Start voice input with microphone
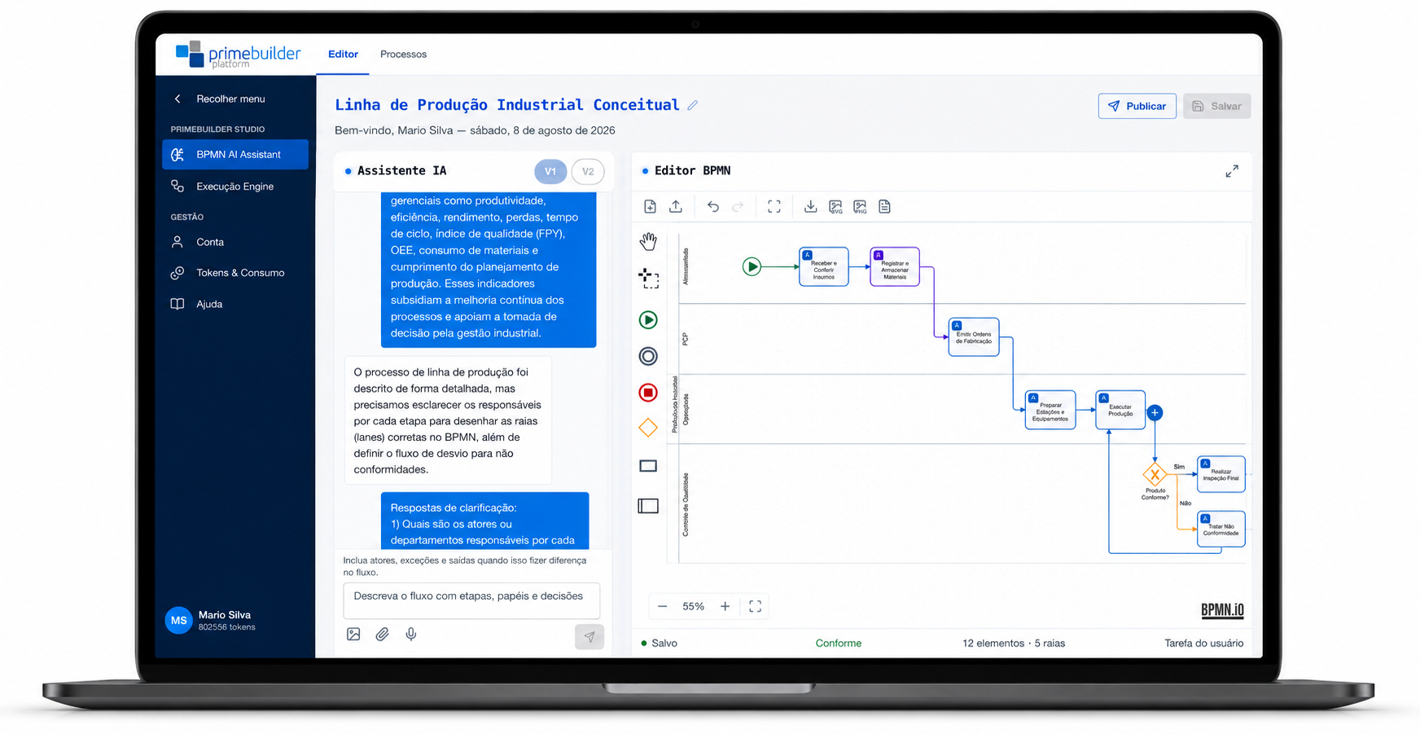This screenshot has width=1420, height=734. [x=411, y=634]
